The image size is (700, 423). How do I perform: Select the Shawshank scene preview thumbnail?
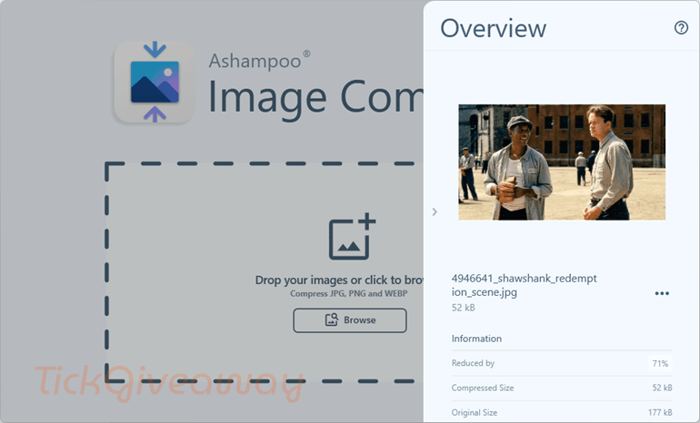562,162
